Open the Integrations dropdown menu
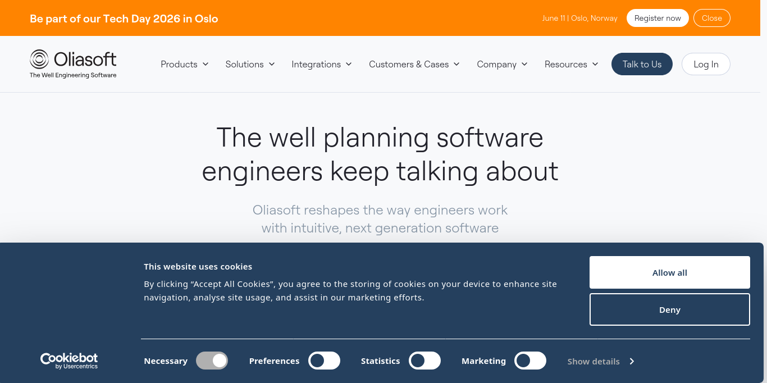This screenshot has width=767, height=383. (322, 64)
